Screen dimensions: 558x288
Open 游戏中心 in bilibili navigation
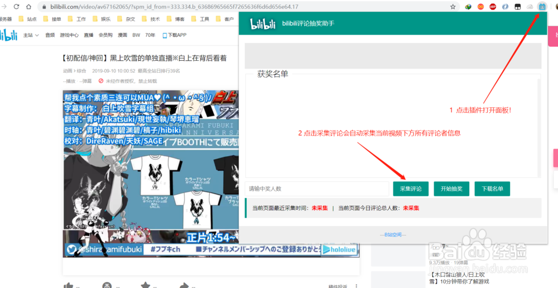[69, 35]
